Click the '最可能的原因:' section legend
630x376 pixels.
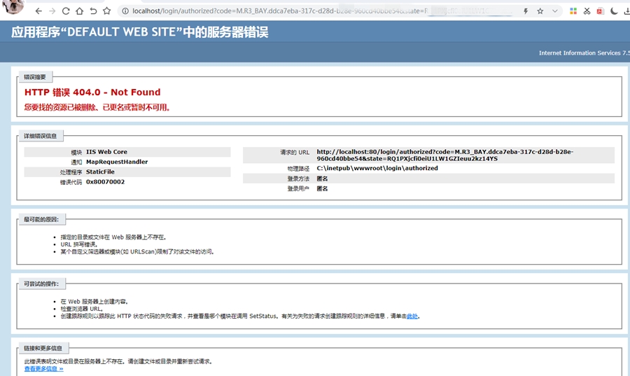(x=41, y=219)
